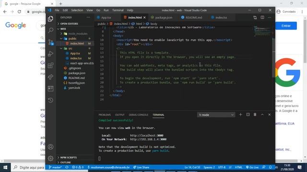Click master branch in status bar

(55, 167)
